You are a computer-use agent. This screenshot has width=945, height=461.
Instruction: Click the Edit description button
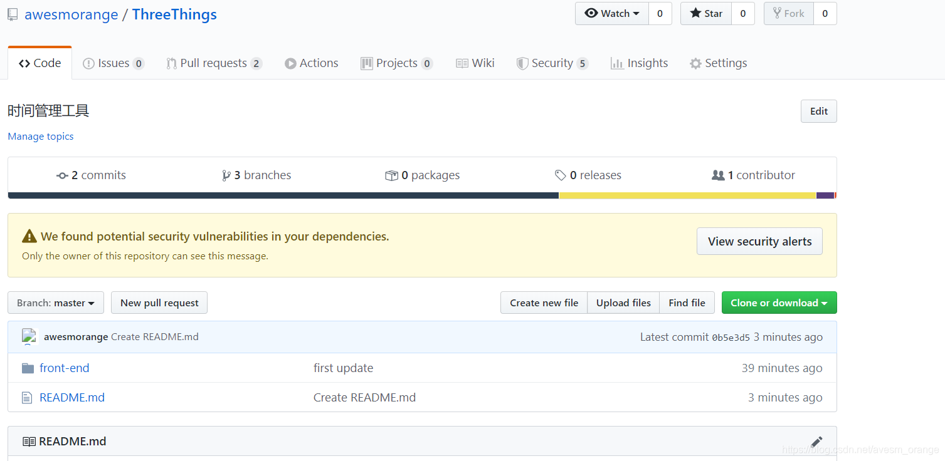coord(819,111)
